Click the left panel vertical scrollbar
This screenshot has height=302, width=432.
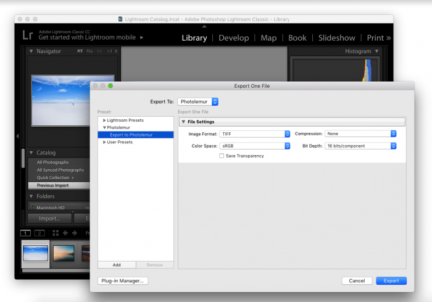click(23, 158)
